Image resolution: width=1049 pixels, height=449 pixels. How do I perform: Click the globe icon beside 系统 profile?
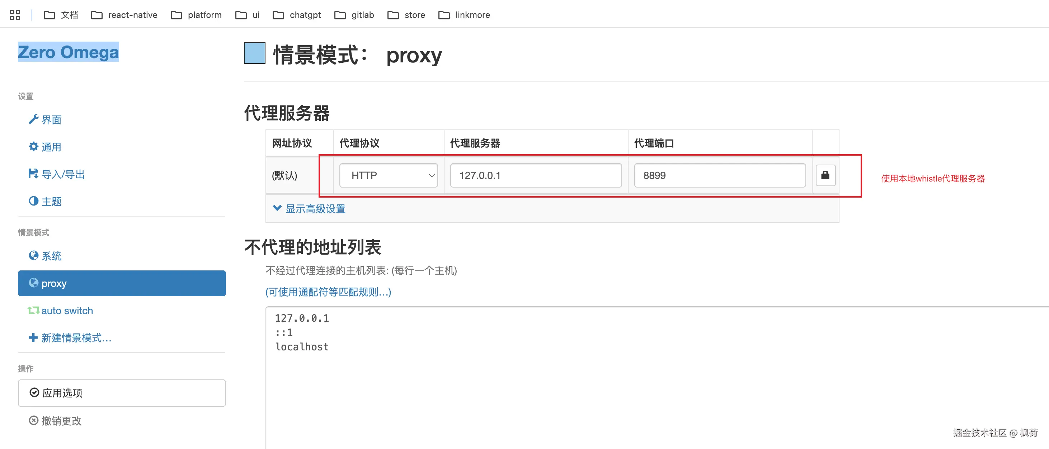(33, 256)
